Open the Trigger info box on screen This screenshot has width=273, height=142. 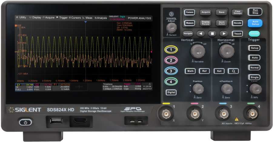132,87
